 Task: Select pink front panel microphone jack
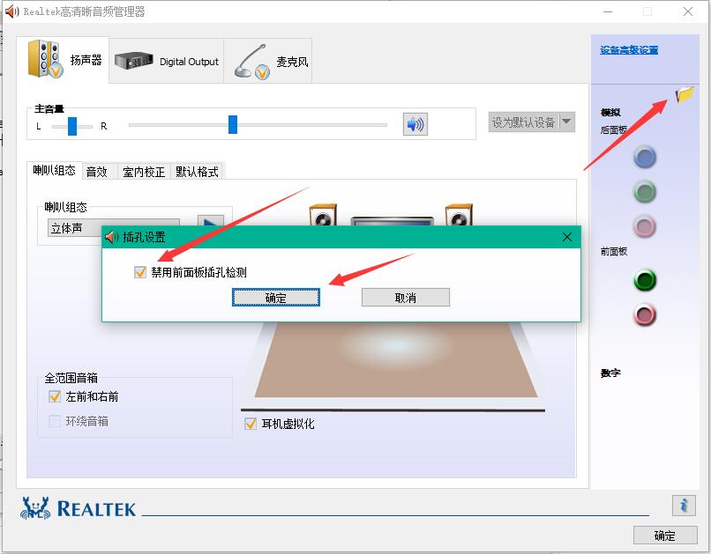tap(645, 315)
